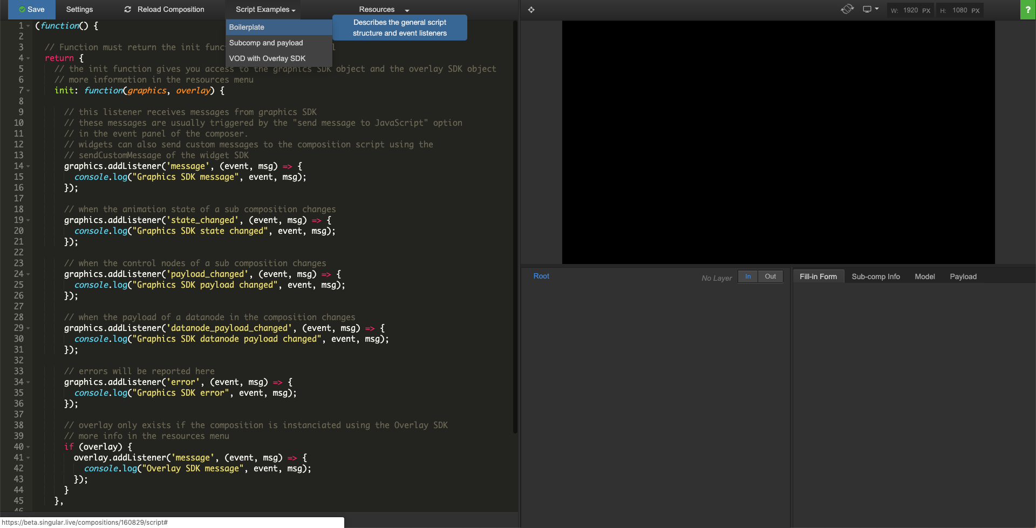Switch to the Model tab
This screenshot has width=1036, height=528.
[924, 276]
